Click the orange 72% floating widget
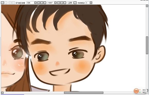 [136, 91]
